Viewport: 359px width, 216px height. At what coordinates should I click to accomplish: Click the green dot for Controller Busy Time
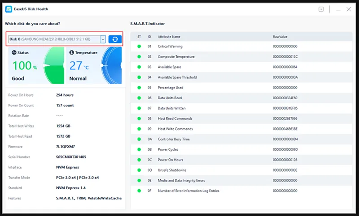coord(139,139)
